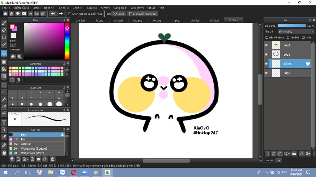Hide the Lớp1 layer
Image resolution: width=316 pixels, height=177 pixels.
click(x=266, y=55)
